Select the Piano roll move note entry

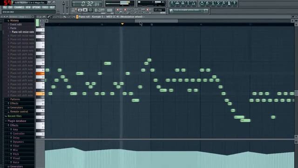click(22, 50)
